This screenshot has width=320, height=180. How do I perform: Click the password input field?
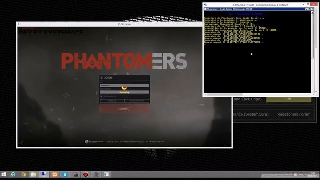[x=124, y=92]
